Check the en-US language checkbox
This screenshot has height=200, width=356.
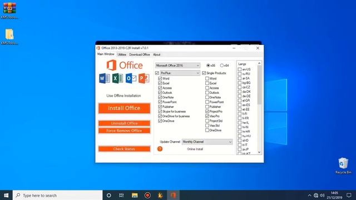[240, 69]
